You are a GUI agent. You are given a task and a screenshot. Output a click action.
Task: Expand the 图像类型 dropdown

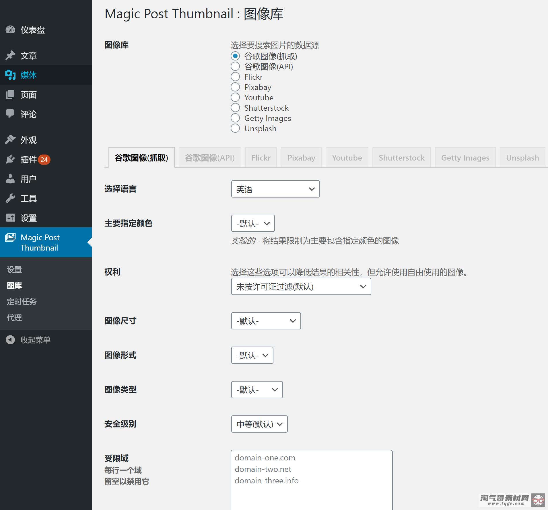pyautogui.click(x=257, y=390)
